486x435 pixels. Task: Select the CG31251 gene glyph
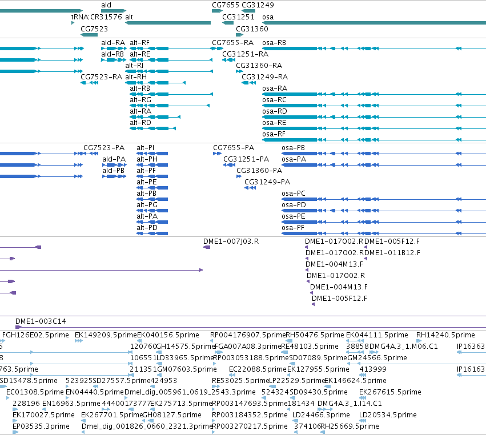(228, 23)
